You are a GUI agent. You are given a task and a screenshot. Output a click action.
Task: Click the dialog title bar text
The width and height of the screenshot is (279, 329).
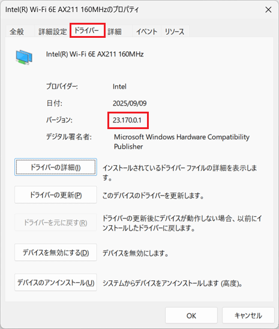pos(72,10)
